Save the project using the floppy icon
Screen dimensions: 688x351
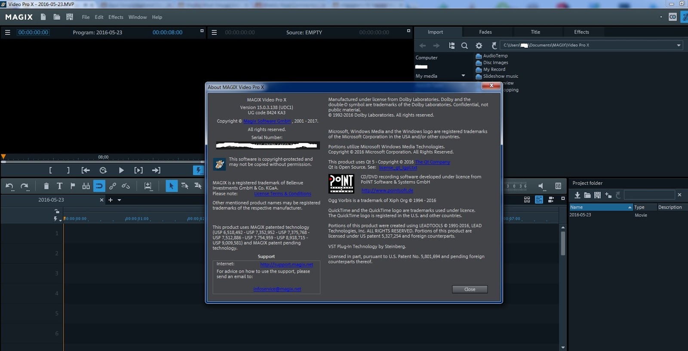pyautogui.click(x=70, y=17)
